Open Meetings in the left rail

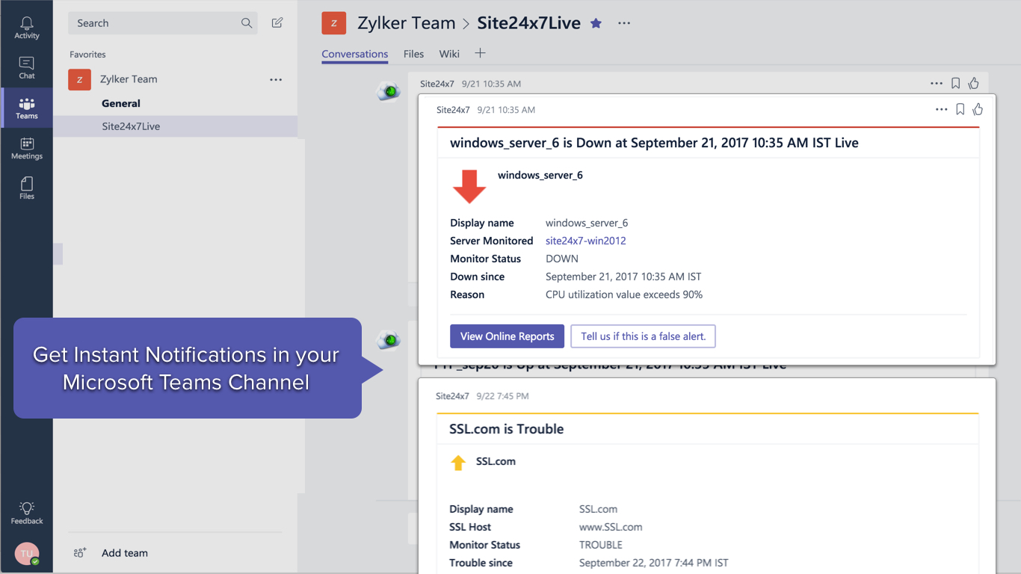(x=27, y=149)
